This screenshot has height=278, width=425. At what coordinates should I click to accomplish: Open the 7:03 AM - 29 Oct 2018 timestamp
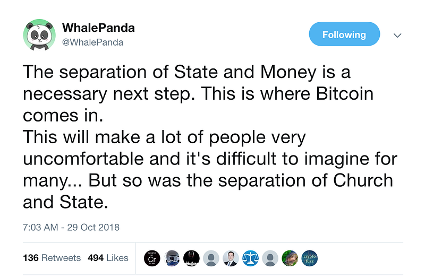pos(71,227)
